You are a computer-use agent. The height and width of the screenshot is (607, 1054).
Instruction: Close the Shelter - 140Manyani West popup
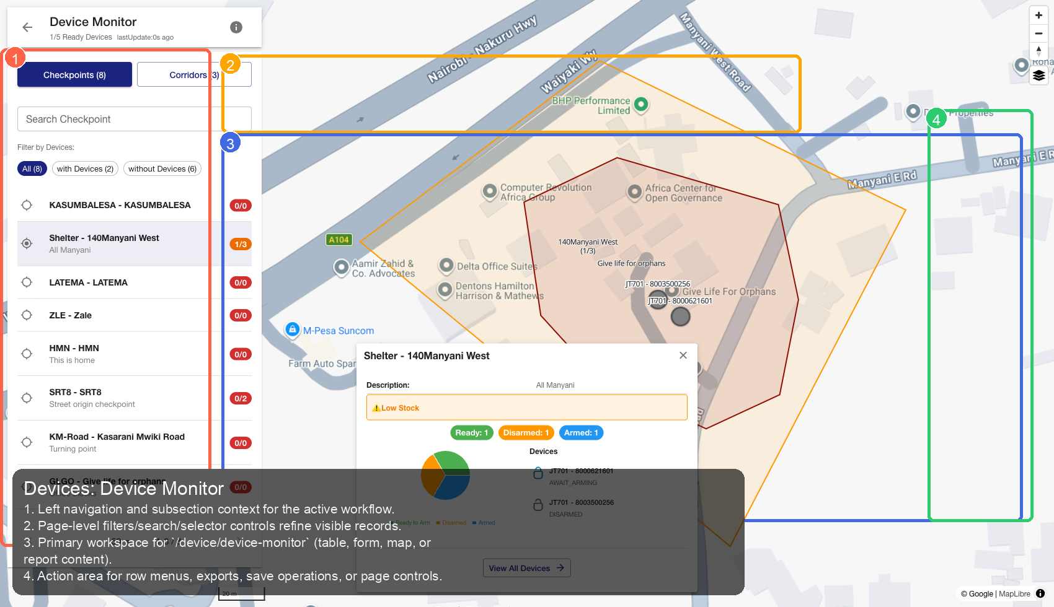pos(683,356)
